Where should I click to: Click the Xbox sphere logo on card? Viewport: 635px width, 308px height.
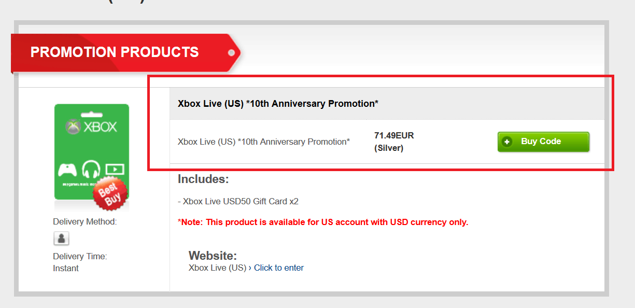[72, 127]
